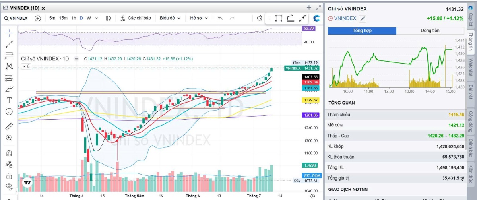Undo the last chart action
The width and height of the screenshot is (477, 200).
[x=221, y=18]
